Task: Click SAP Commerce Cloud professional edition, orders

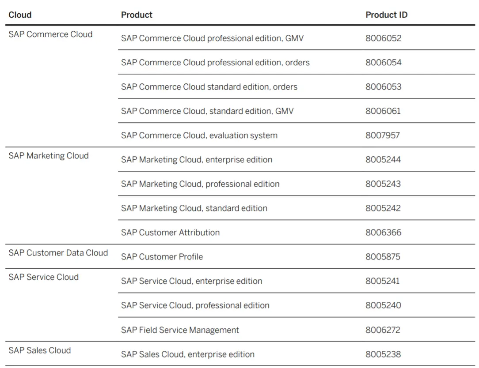Action: (x=215, y=63)
